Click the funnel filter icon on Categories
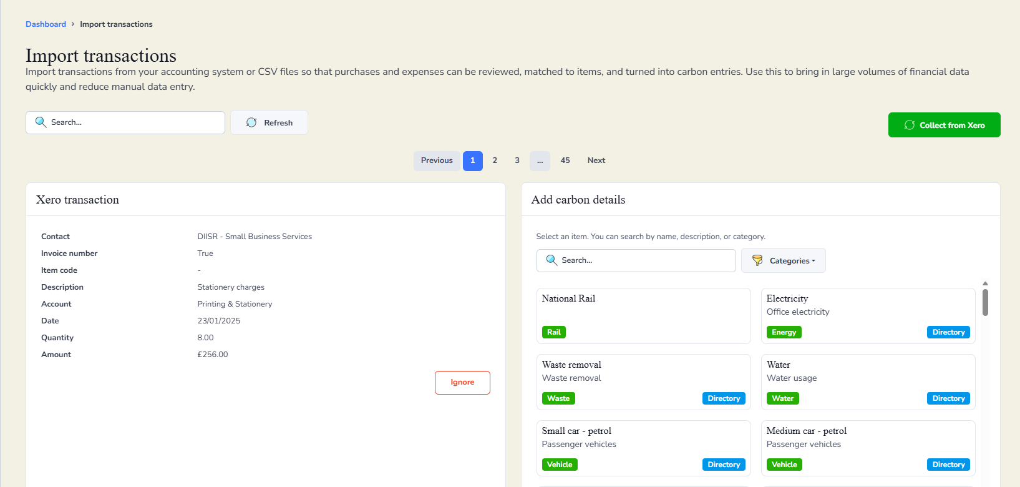 (x=757, y=260)
